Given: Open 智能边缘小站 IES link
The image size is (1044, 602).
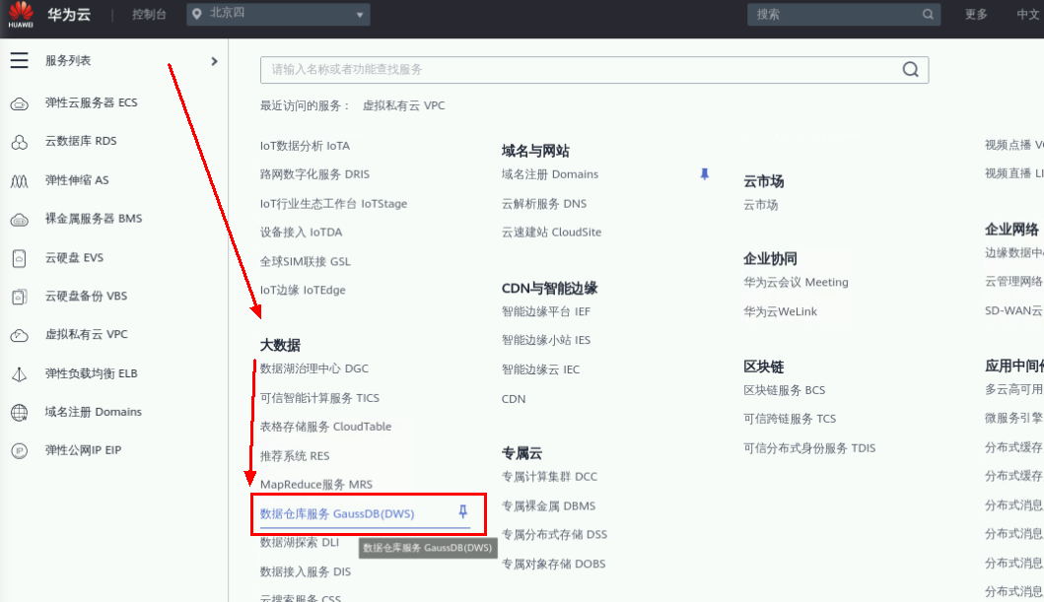Looking at the screenshot, I should 546,340.
